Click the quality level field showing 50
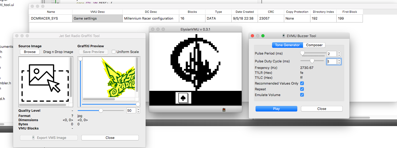Screen dimensions: 397x148 point(131,110)
